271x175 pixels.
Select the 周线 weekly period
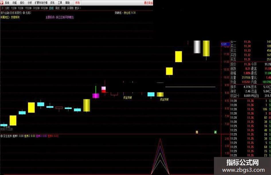pos(57,8)
